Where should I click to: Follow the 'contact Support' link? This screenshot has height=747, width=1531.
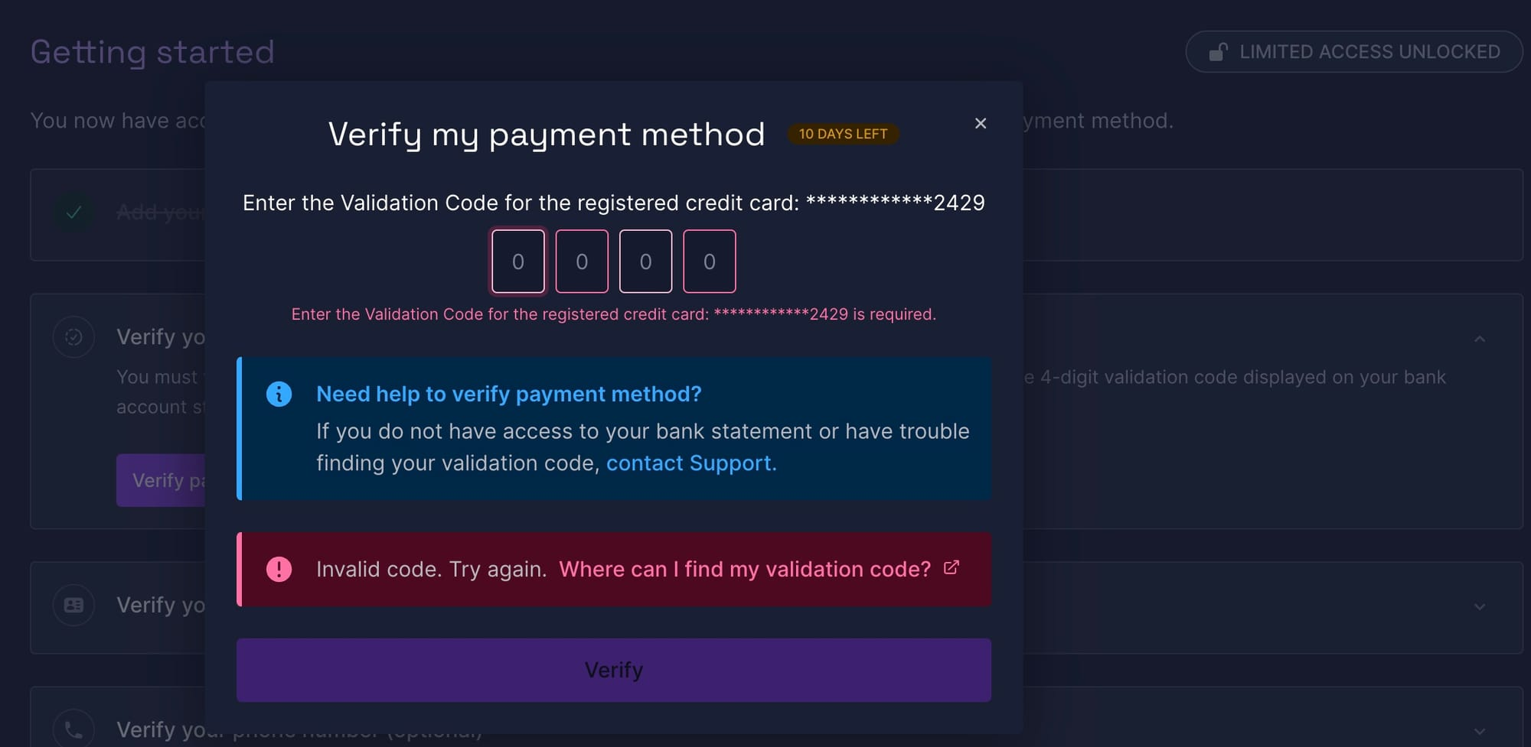690,463
